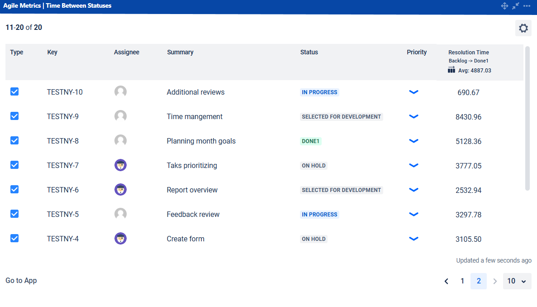537x307 pixels.
Task: Click the Status column header
Action: pyautogui.click(x=309, y=52)
